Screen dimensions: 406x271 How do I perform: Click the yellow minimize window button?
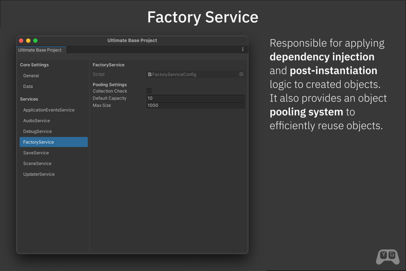tap(28, 41)
